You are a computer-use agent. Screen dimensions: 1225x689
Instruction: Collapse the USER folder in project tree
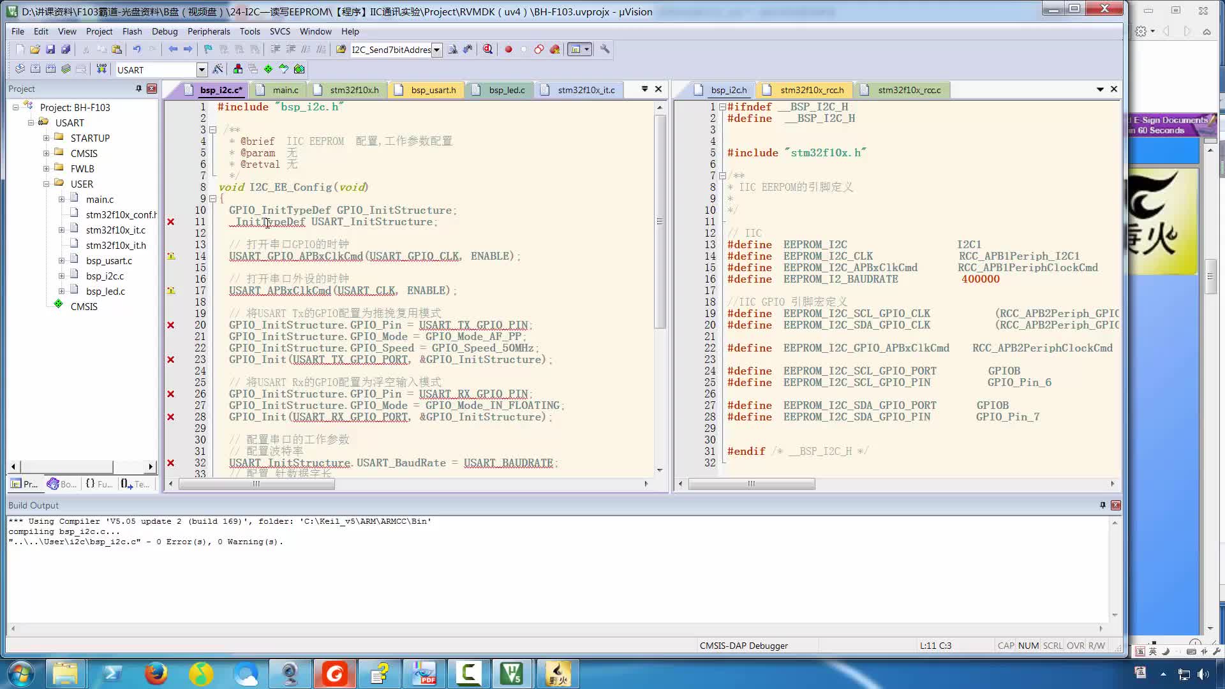click(x=46, y=184)
